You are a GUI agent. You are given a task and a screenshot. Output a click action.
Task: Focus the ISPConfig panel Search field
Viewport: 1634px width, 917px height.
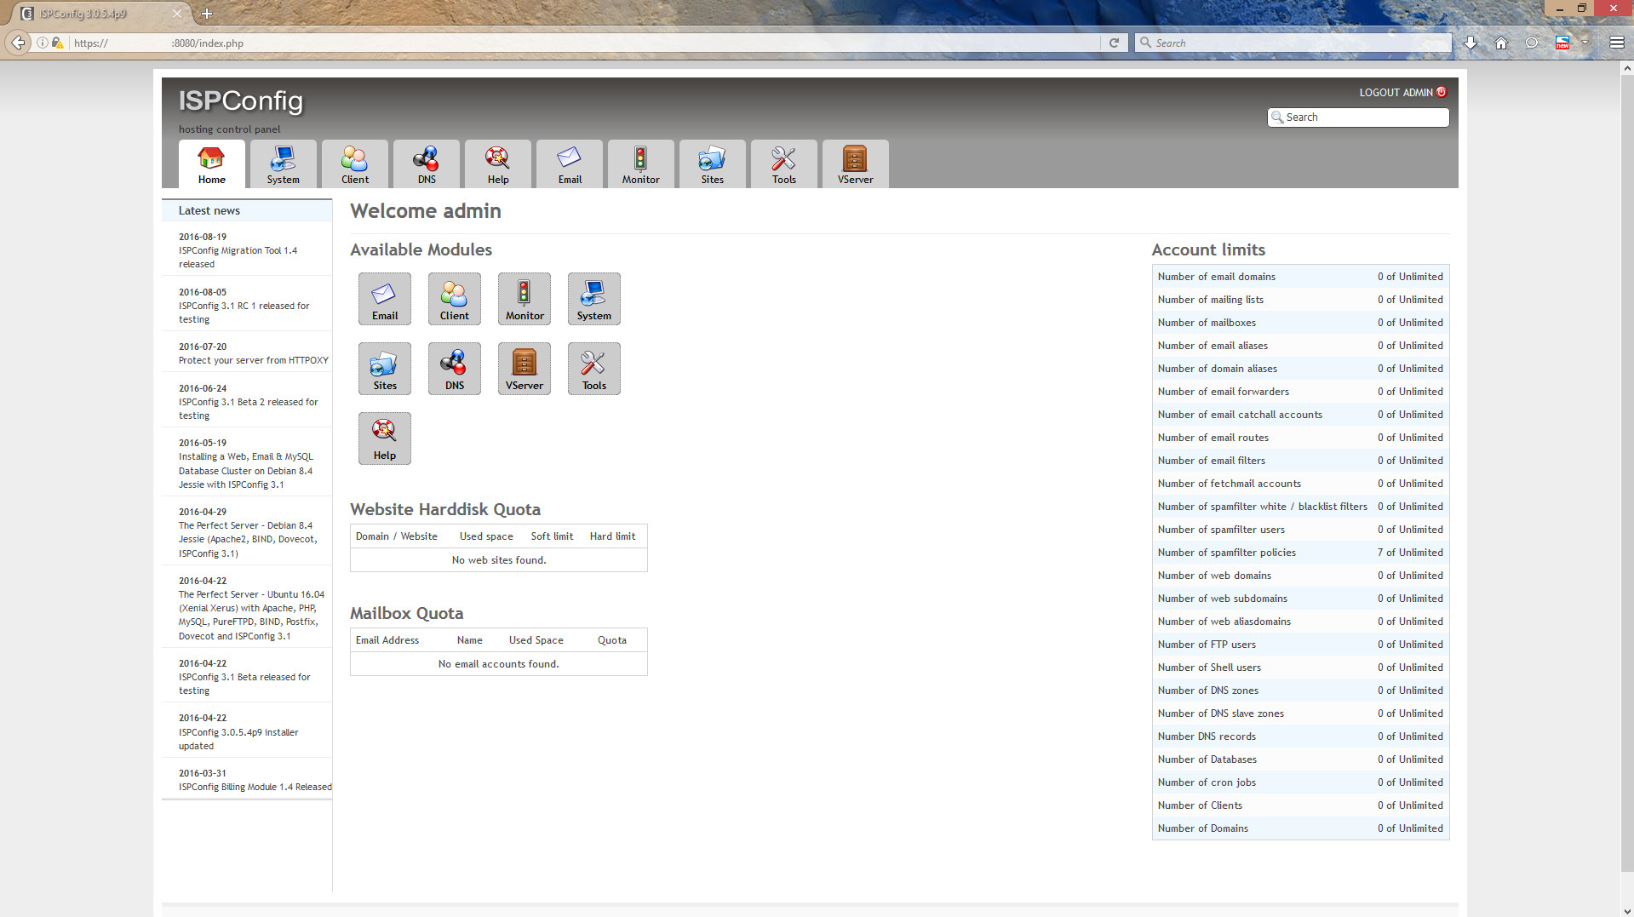tap(1364, 117)
